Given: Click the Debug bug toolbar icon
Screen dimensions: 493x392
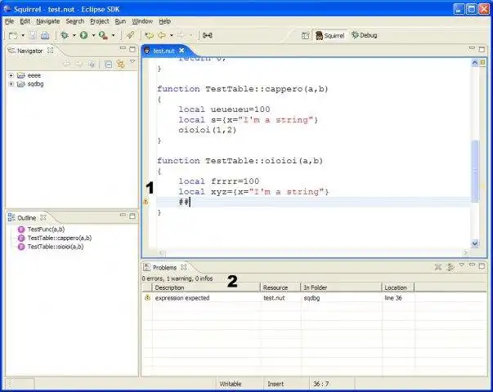Looking at the screenshot, I should [65, 35].
